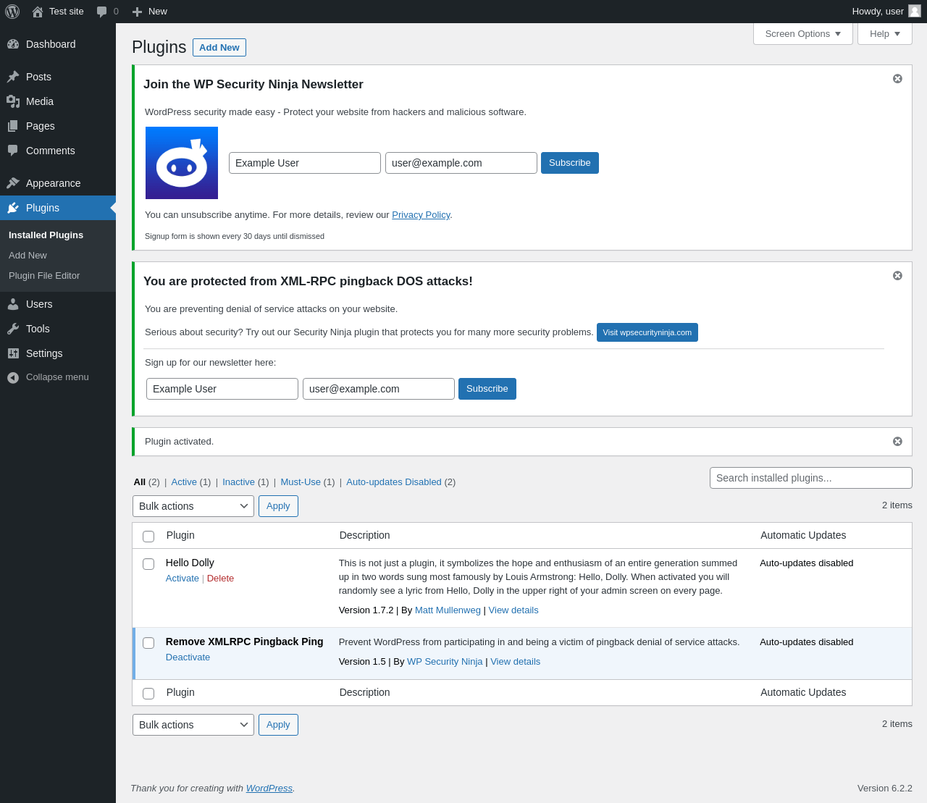Open the Howdy, user account menu
Screen dimensions: 927x803
[886, 12]
